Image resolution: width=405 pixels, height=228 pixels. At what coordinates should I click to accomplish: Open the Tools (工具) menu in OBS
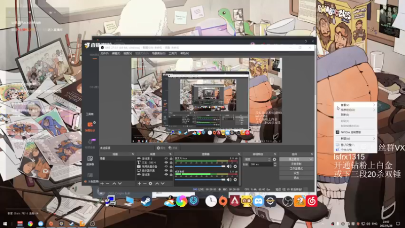[173, 54]
